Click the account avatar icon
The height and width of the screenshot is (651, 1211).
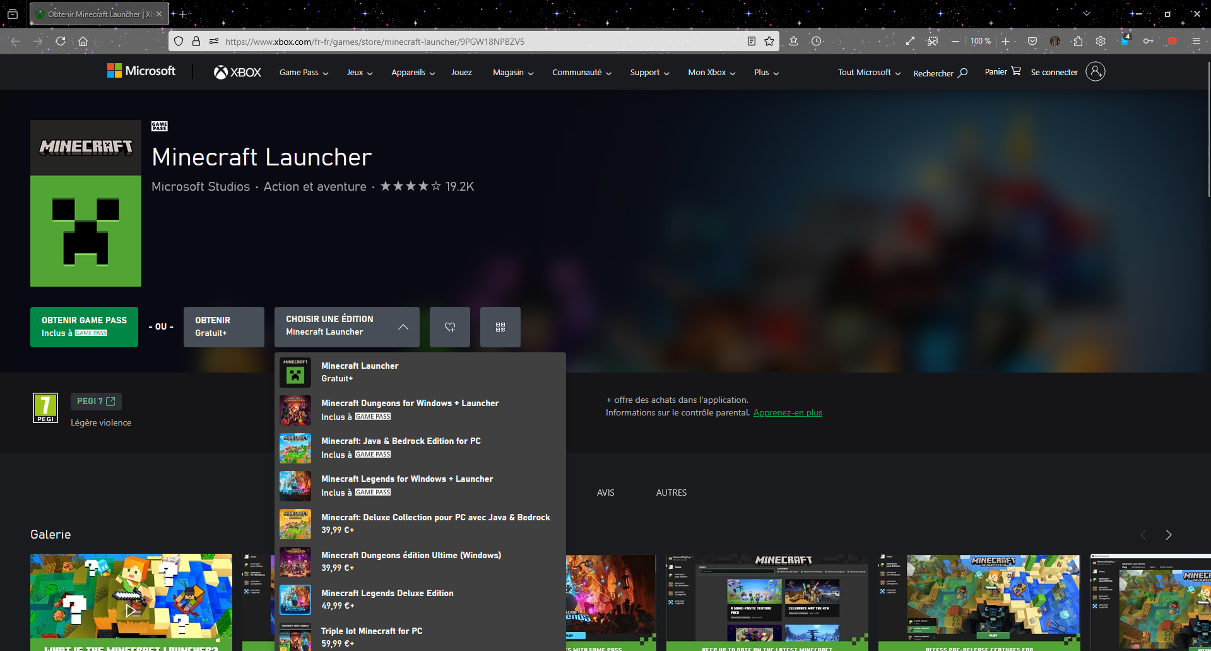(x=1096, y=72)
